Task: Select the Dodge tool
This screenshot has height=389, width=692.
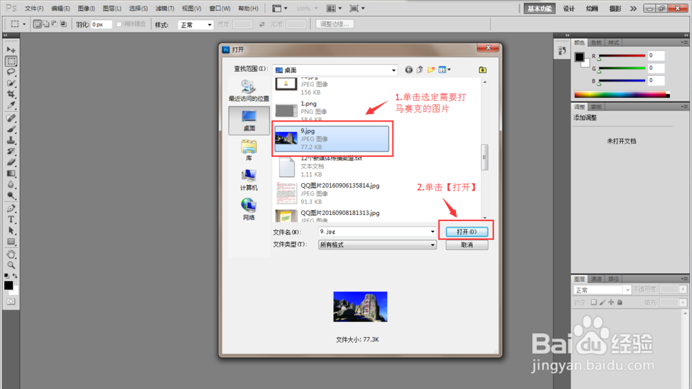Action: tap(11, 196)
